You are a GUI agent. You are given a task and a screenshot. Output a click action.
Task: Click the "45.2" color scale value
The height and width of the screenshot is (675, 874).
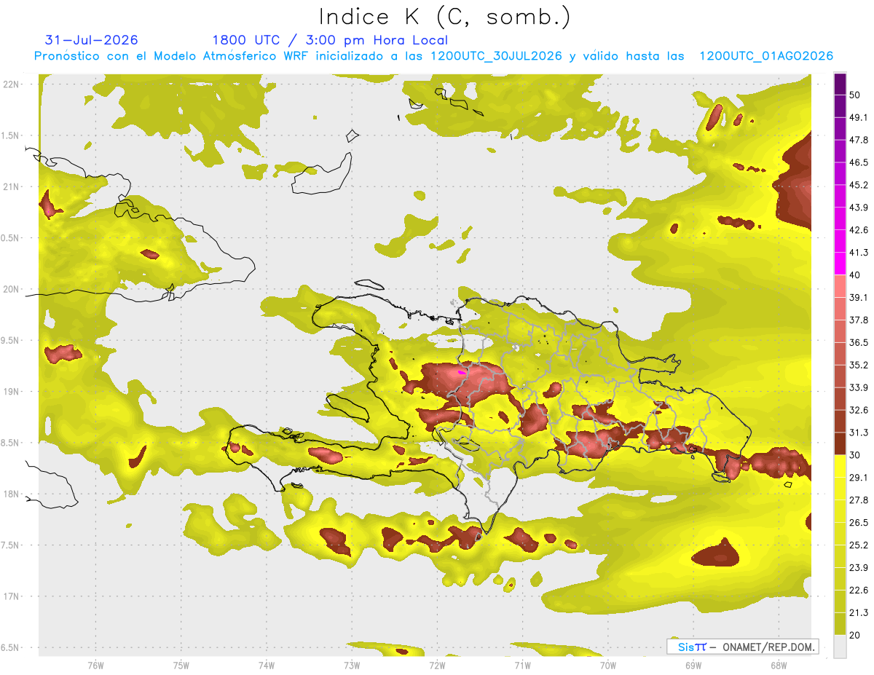858,185
